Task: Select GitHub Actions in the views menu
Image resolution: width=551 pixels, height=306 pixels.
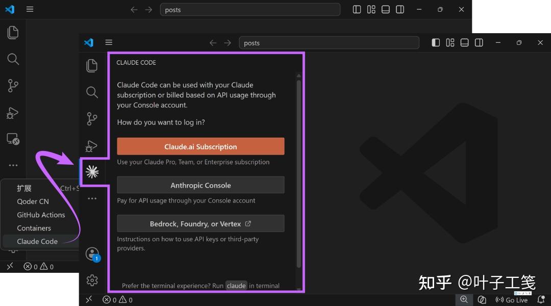Action: 41,215
